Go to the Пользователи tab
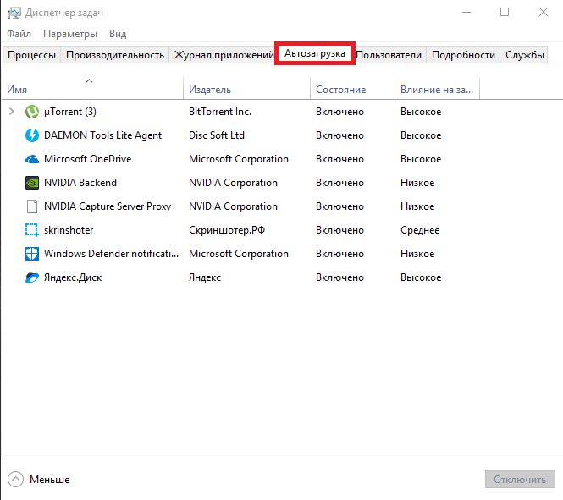This screenshot has width=563, height=500. click(x=389, y=55)
